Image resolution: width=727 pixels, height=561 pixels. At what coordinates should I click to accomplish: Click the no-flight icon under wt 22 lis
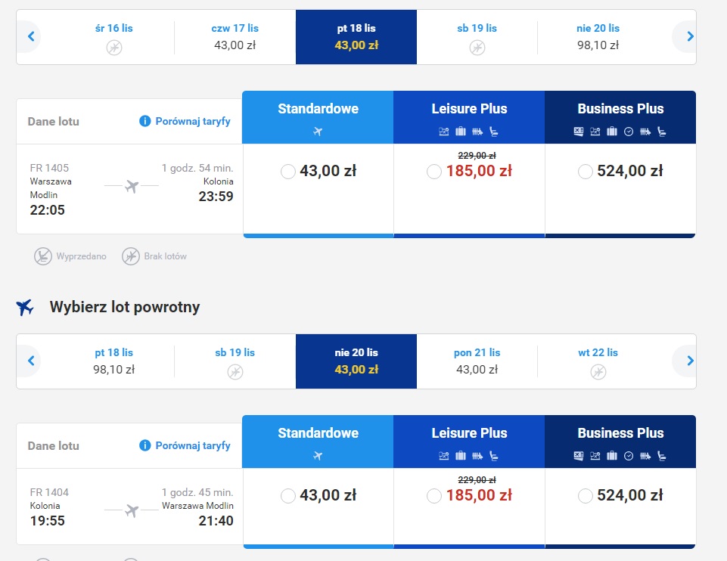(x=598, y=371)
